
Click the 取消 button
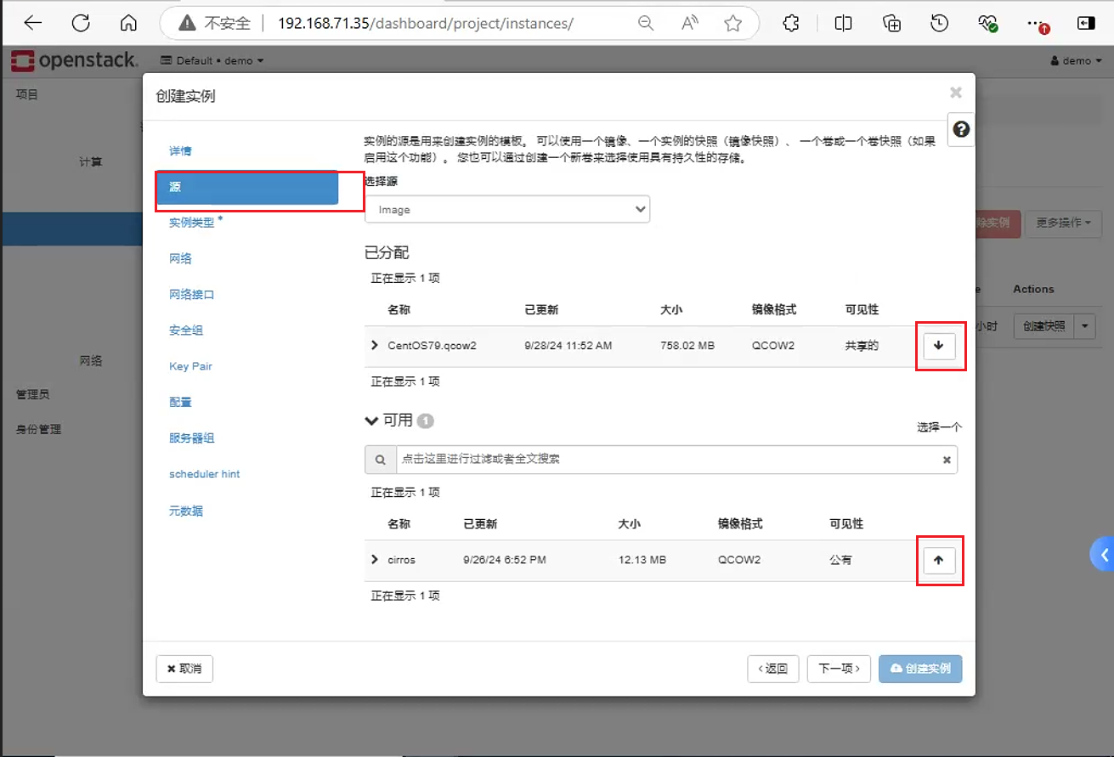(184, 669)
